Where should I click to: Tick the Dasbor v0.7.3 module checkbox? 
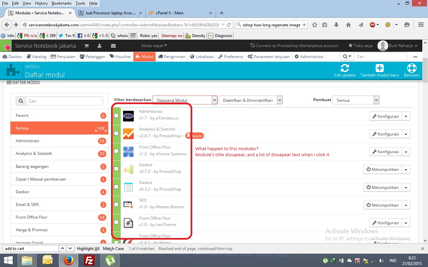pyautogui.click(x=116, y=169)
